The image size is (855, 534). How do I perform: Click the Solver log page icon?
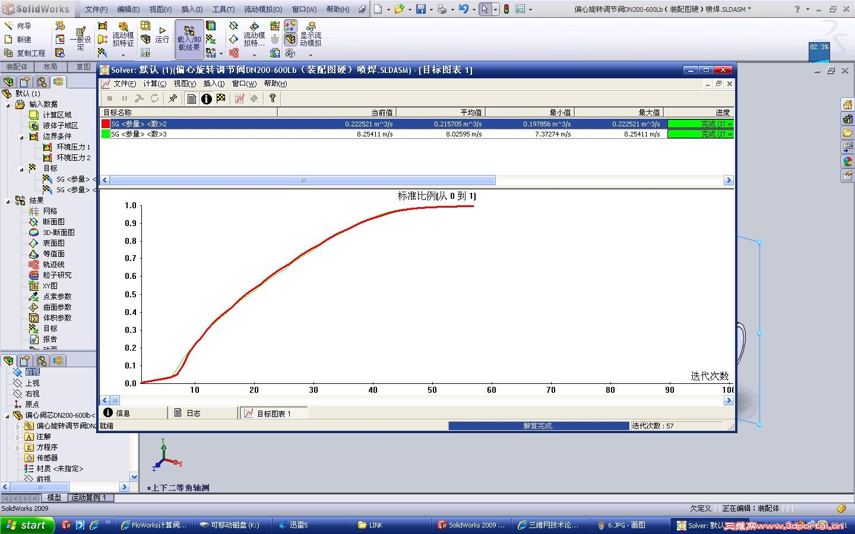tap(192, 98)
